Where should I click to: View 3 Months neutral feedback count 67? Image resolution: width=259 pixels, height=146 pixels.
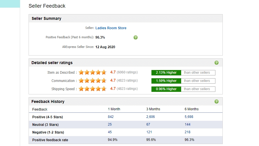pos(148,124)
